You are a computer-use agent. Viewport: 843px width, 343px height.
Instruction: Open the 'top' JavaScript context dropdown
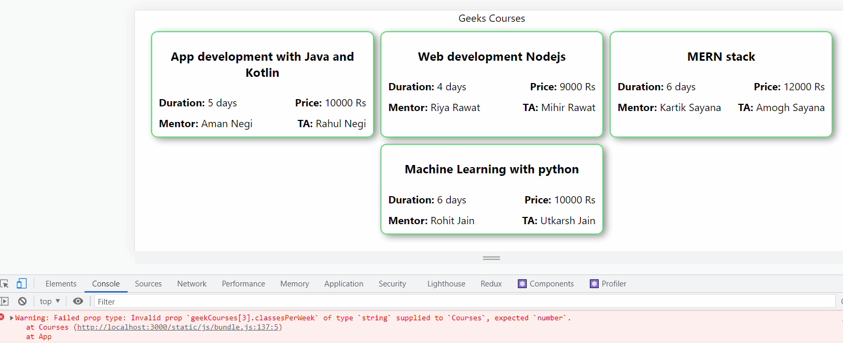50,301
